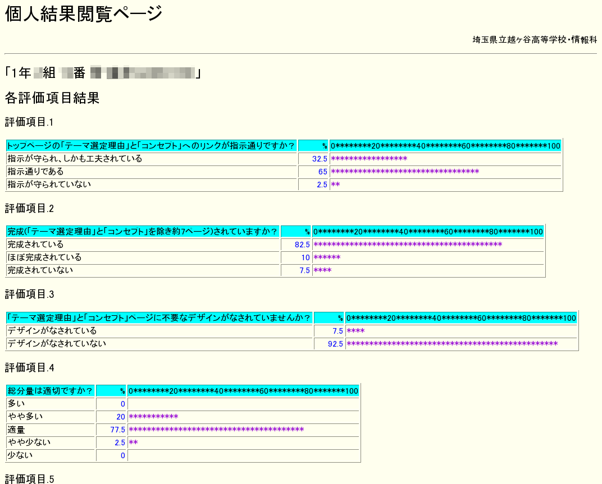Click the page title 個人結果閲覧ページ

pyautogui.click(x=84, y=14)
